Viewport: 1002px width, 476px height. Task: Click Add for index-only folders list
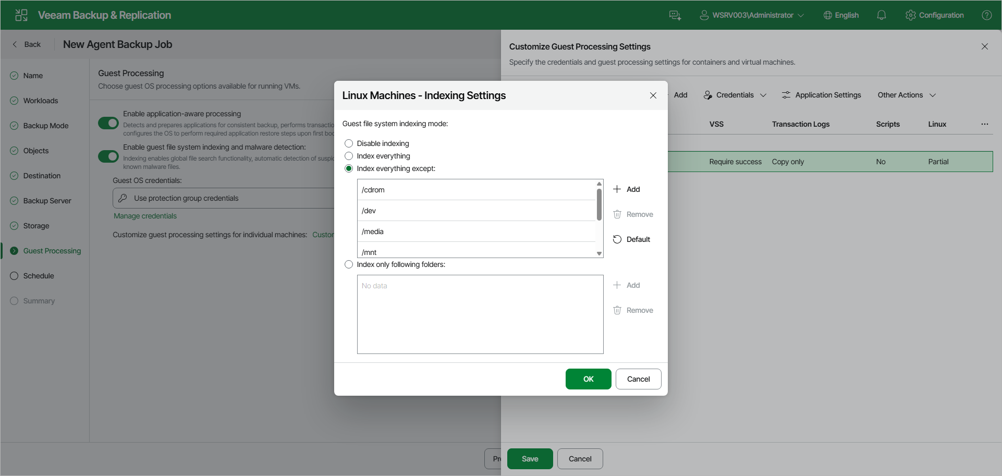click(x=627, y=285)
